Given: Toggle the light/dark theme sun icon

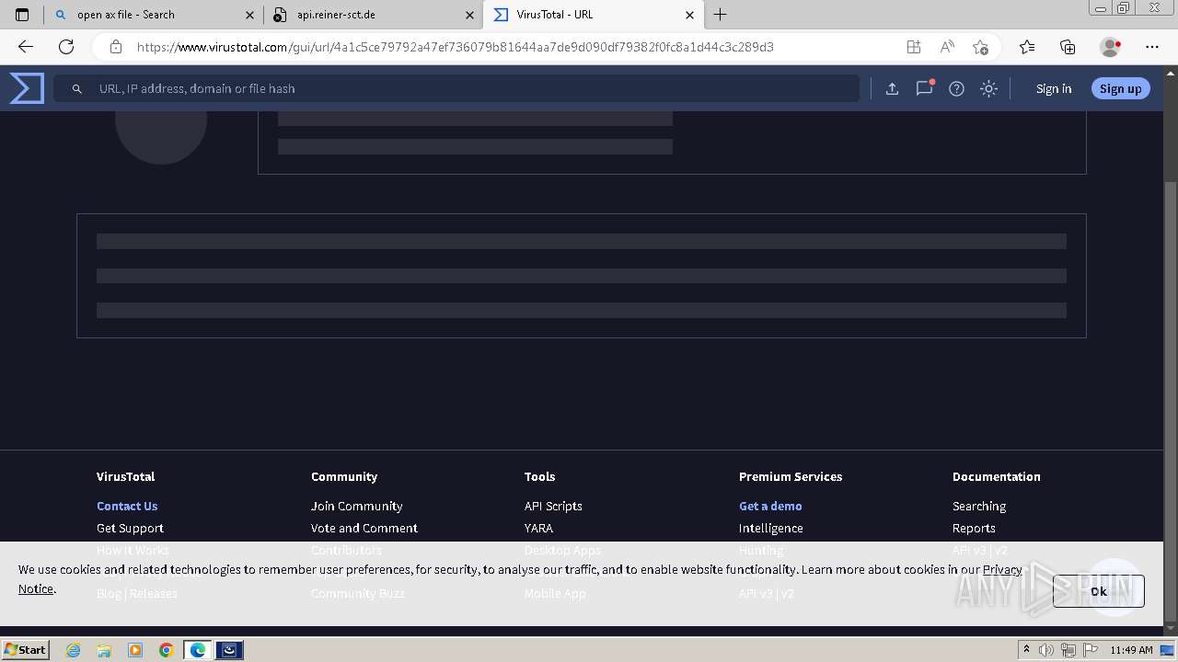Looking at the screenshot, I should [x=988, y=88].
